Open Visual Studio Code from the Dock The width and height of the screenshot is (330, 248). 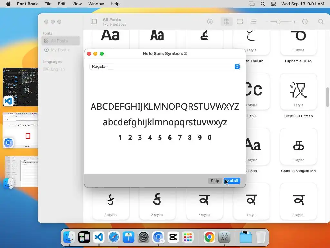tap(99, 237)
